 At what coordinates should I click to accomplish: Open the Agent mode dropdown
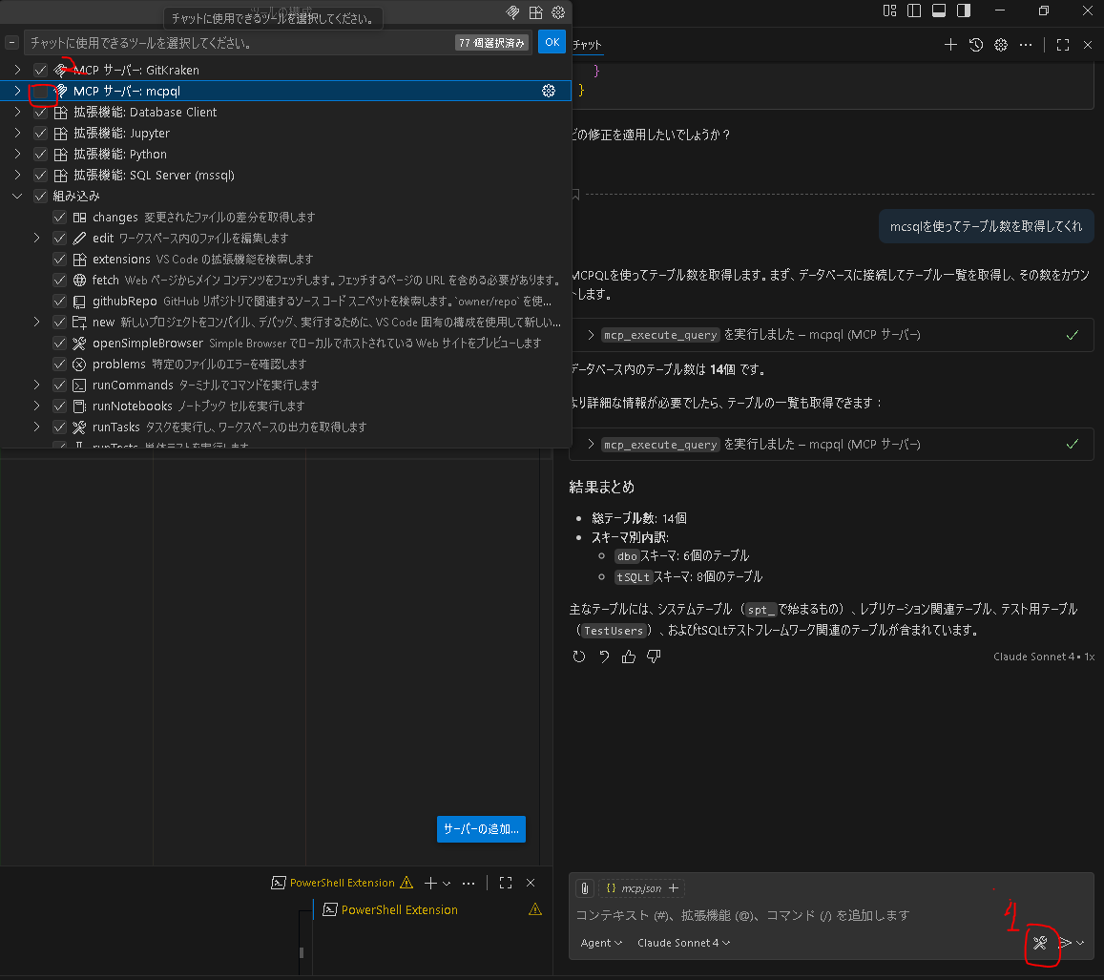pos(600,943)
